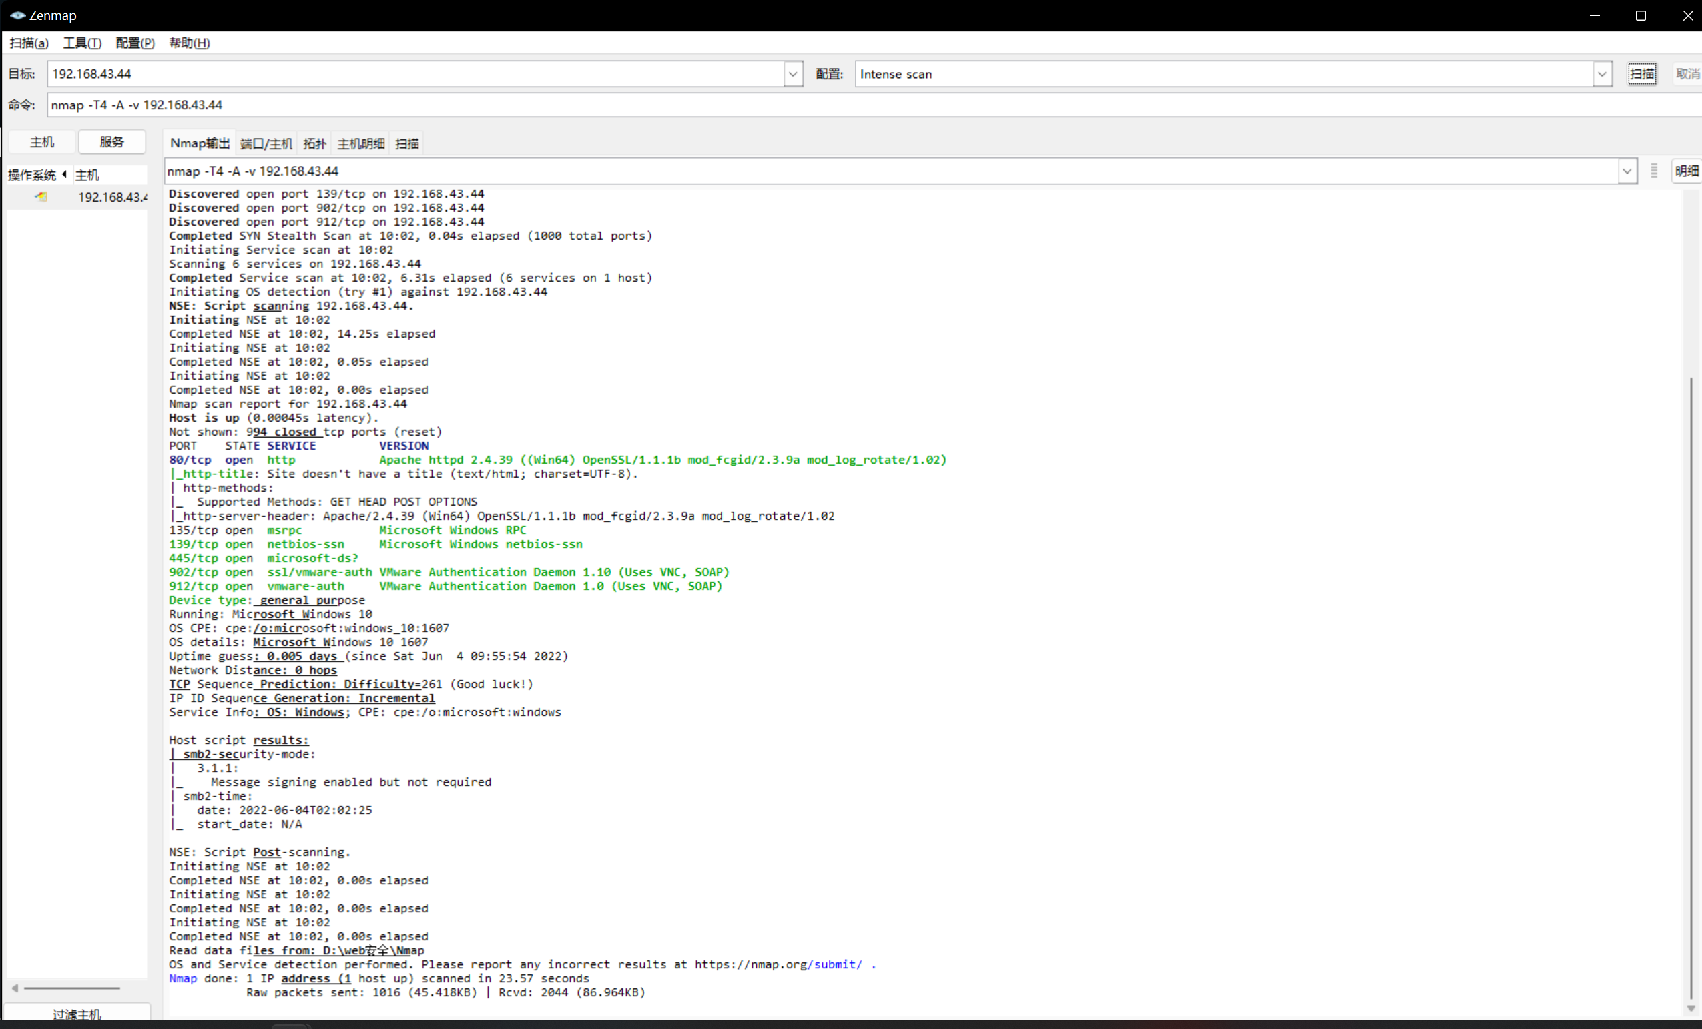Click the sort arrow next to 操作系统 column

[64, 174]
